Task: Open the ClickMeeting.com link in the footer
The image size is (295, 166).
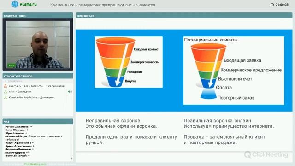Action: click(35, 164)
